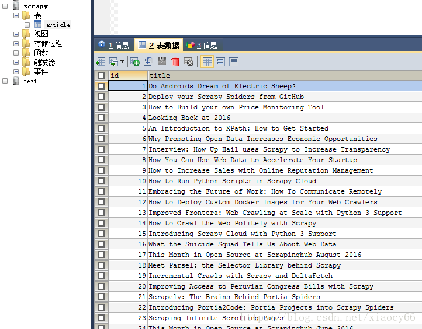Image resolution: width=422 pixels, height=329 pixels.
Task: Click the insert new row icon
Action: pyautogui.click(x=135, y=61)
